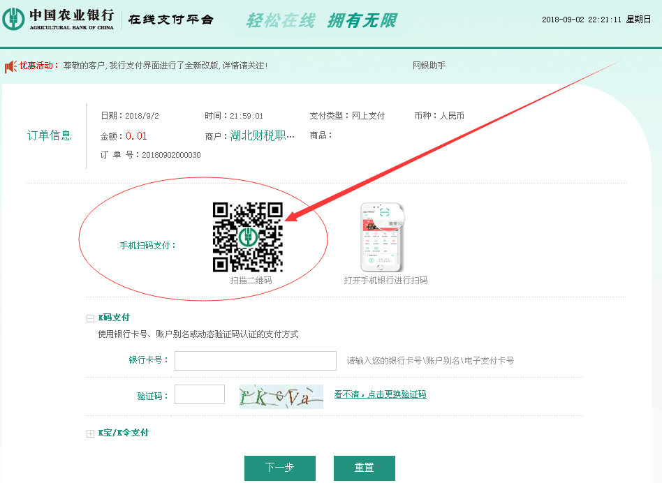Click the 扫描二维码 caption
The image size is (662, 483).
[x=251, y=281]
